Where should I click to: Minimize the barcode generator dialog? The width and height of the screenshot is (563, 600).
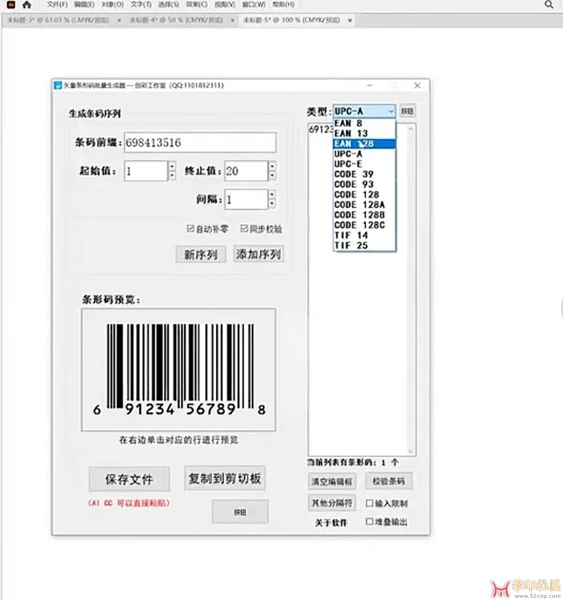pyautogui.click(x=369, y=85)
